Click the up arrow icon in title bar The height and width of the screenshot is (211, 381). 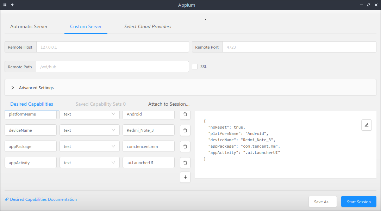click(12, 5)
